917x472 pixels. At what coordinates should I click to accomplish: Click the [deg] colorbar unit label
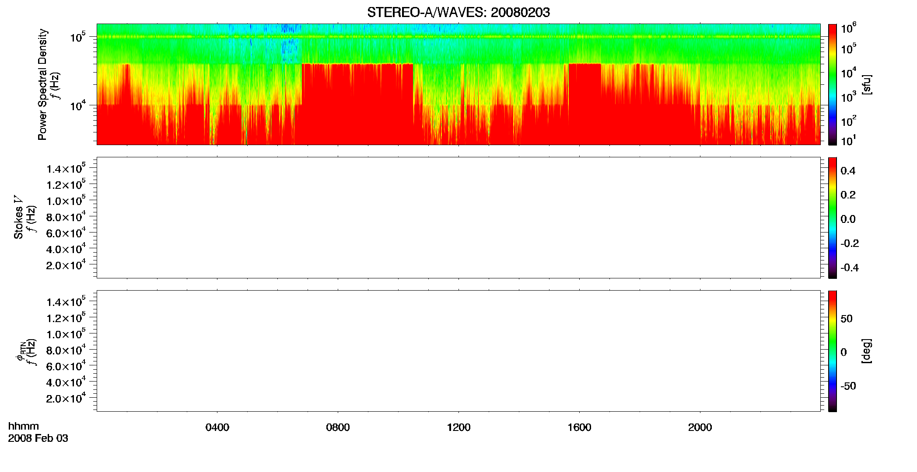pos(867,351)
